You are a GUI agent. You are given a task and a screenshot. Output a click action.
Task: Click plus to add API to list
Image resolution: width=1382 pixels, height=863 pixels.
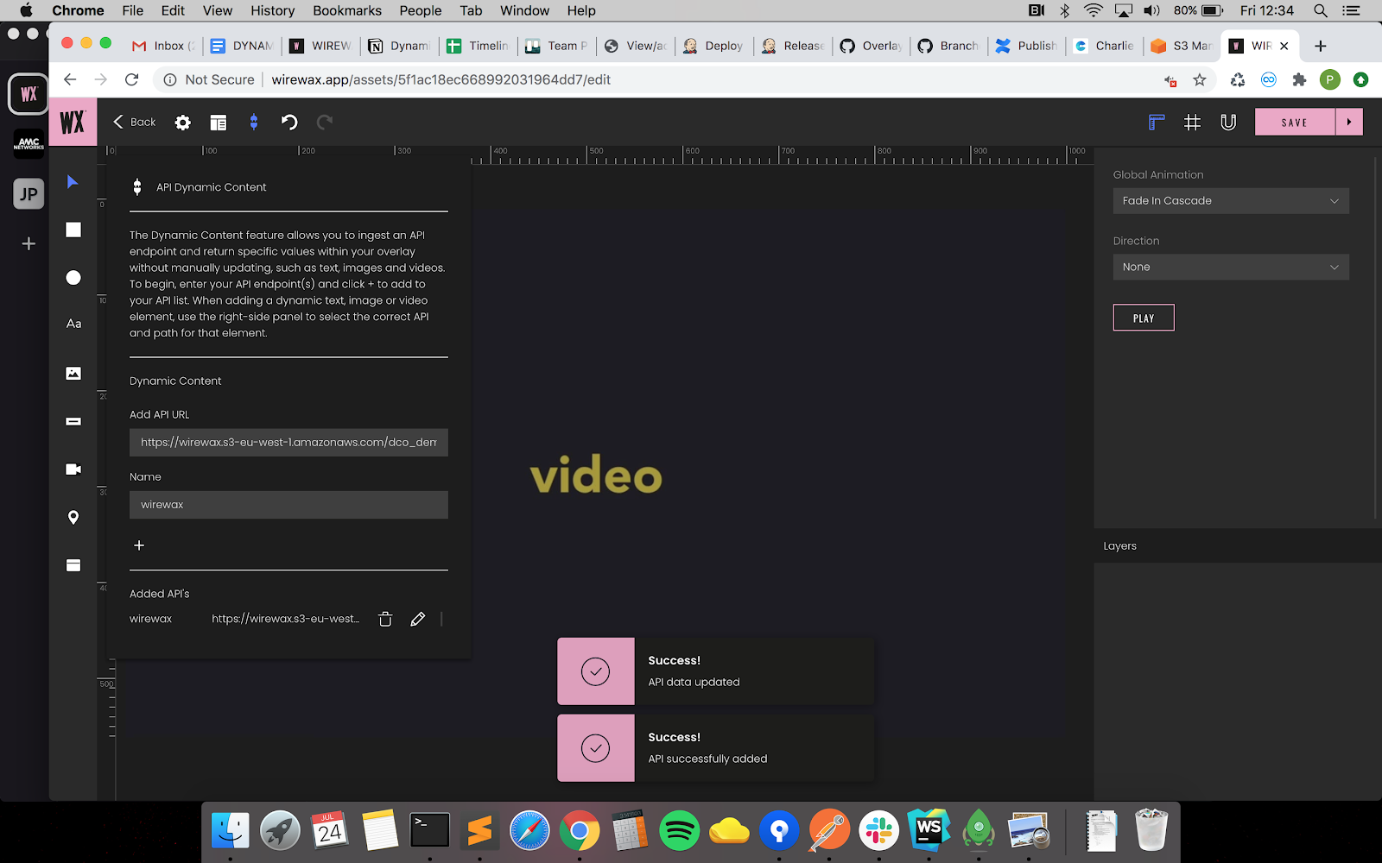coord(139,545)
